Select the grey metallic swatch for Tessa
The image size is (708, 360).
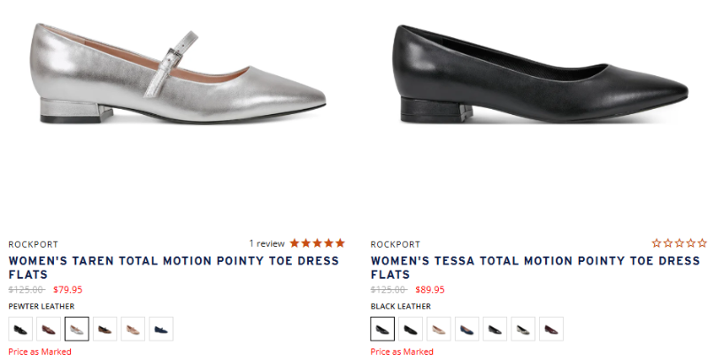(523, 329)
